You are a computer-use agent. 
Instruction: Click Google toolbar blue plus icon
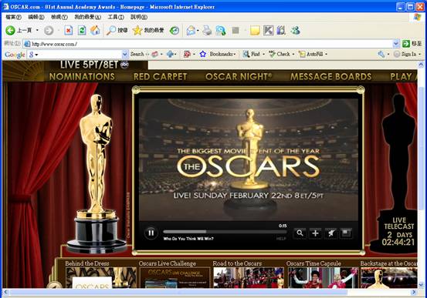coord(170,54)
